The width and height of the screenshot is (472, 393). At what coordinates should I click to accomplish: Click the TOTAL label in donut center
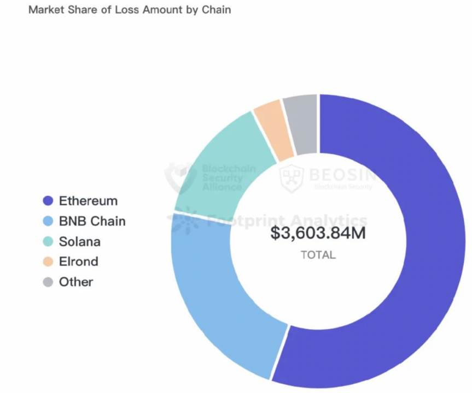tap(318, 255)
